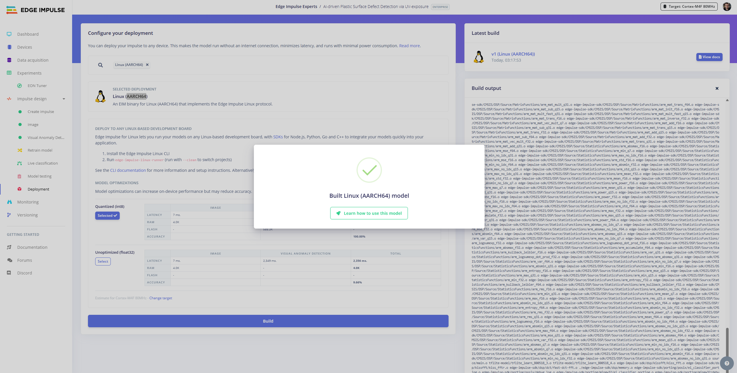Open Dashboard from the sidebar
737x373 pixels.
pos(28,34)
